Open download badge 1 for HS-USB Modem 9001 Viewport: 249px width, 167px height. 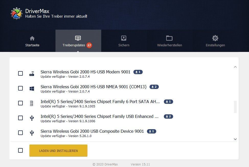pyautogui.click(x=138, y=72)
